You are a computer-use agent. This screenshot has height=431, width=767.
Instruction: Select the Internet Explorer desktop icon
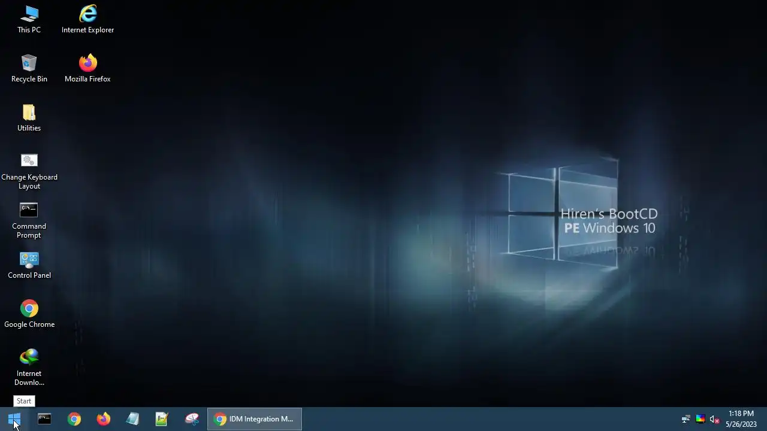coord(87,19)
